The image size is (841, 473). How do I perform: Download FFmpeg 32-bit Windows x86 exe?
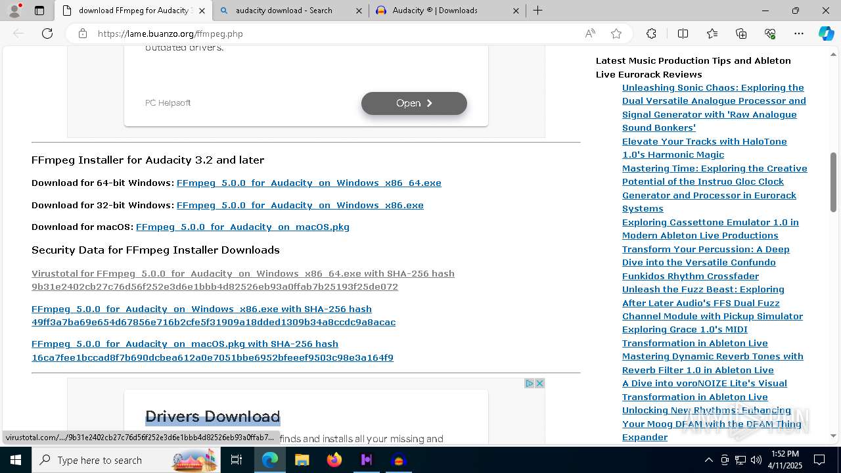point(300,205)
